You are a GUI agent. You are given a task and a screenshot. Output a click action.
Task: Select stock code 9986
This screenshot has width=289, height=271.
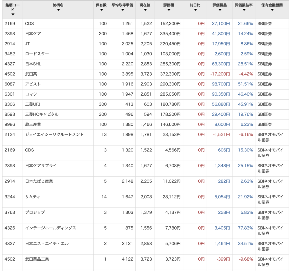10,124
